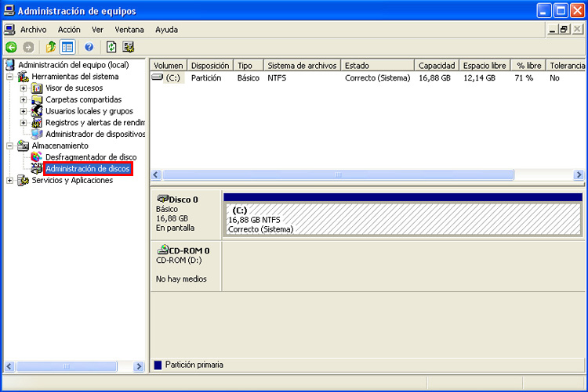Click the 'No hay medios' CD-ROM text
The height and width of the screenshot is (392, 588).
pos(181,279)
